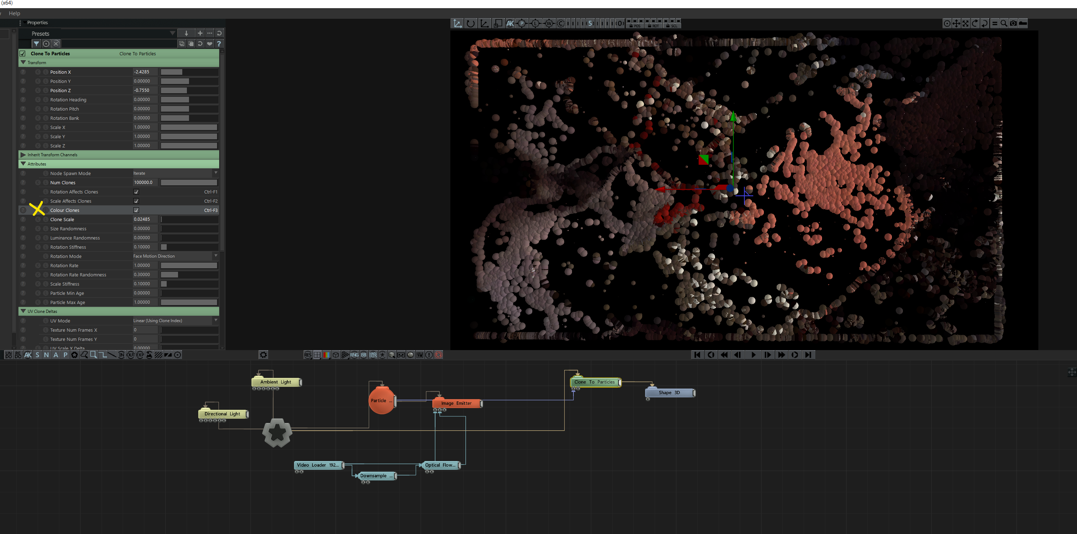Screen dimensions: 1077x534
Task: Click the Clone Scale value field
Action: [145, 219]
